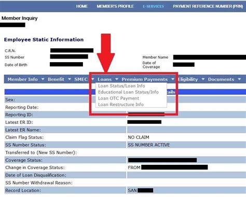Open the SMEC menu tab
246x197 pixels.
click(81, 79)
